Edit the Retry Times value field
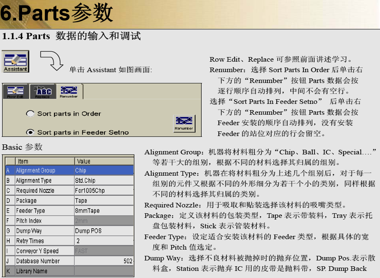 pyautogui.click(x=103, y=241)
